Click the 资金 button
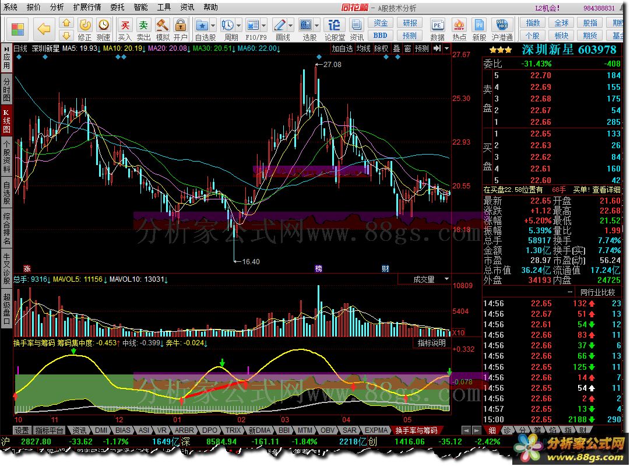This screenshot has width=630, height=466. point(381,23)
